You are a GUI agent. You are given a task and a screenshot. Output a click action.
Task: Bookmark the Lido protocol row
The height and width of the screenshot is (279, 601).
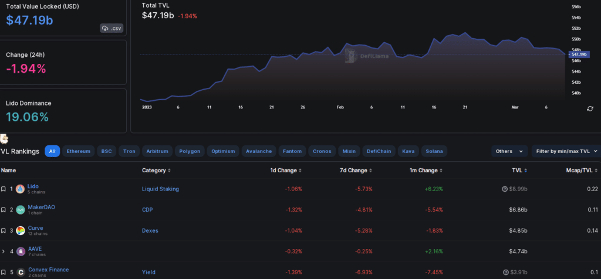click(4, 189)
